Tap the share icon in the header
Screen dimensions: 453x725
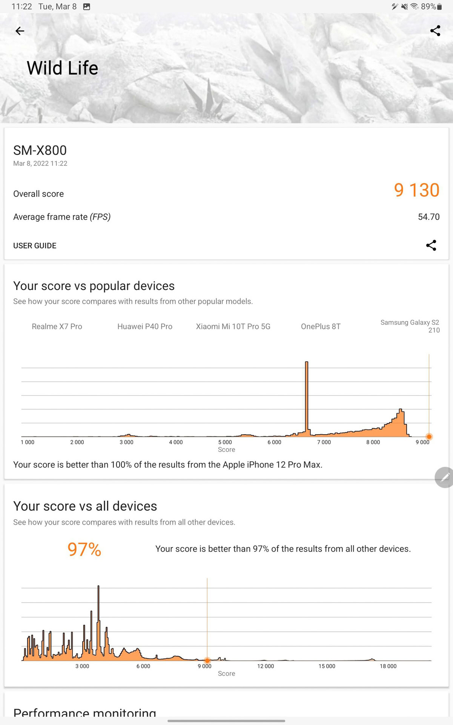[x=435, y=31]
